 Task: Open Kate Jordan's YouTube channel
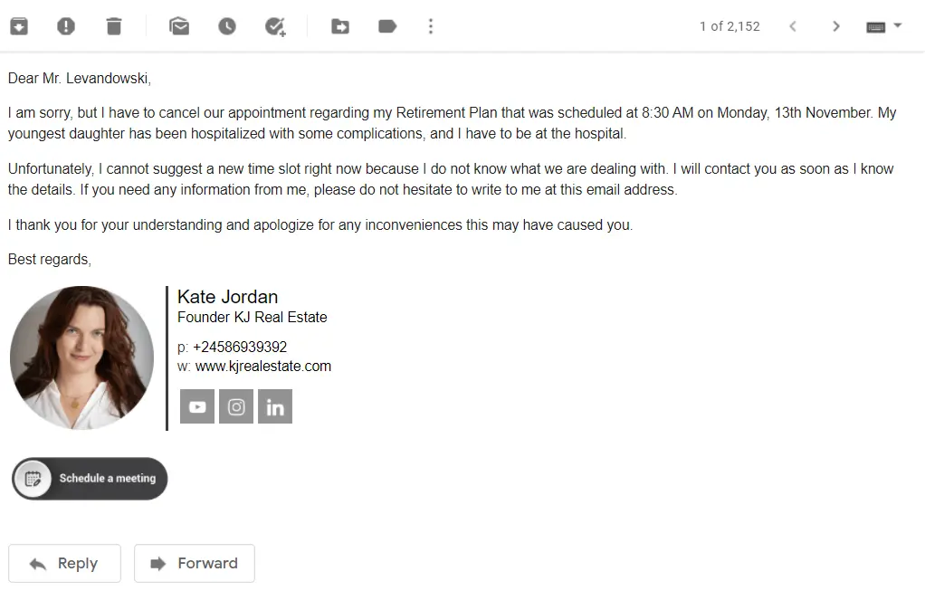click(x=196, y=406)
